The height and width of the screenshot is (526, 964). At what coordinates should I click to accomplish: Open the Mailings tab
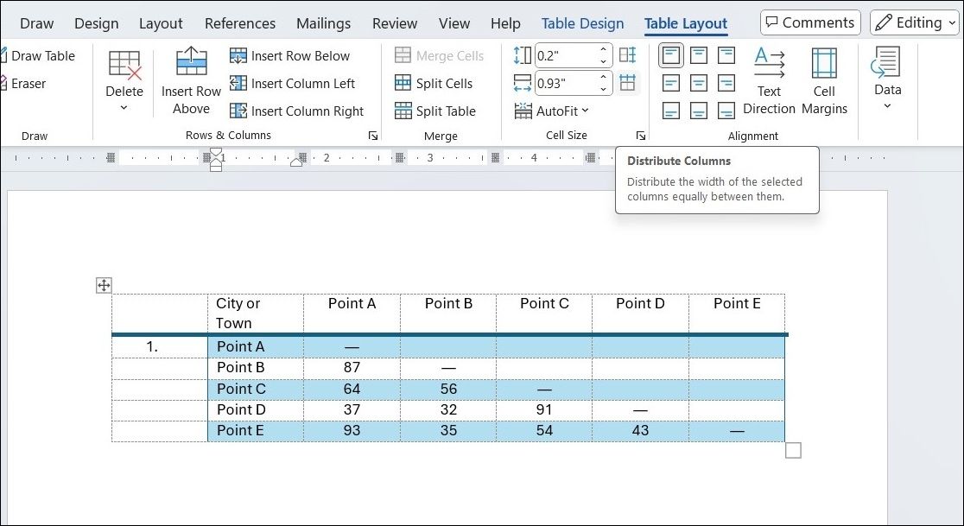(x=323, y=23)
